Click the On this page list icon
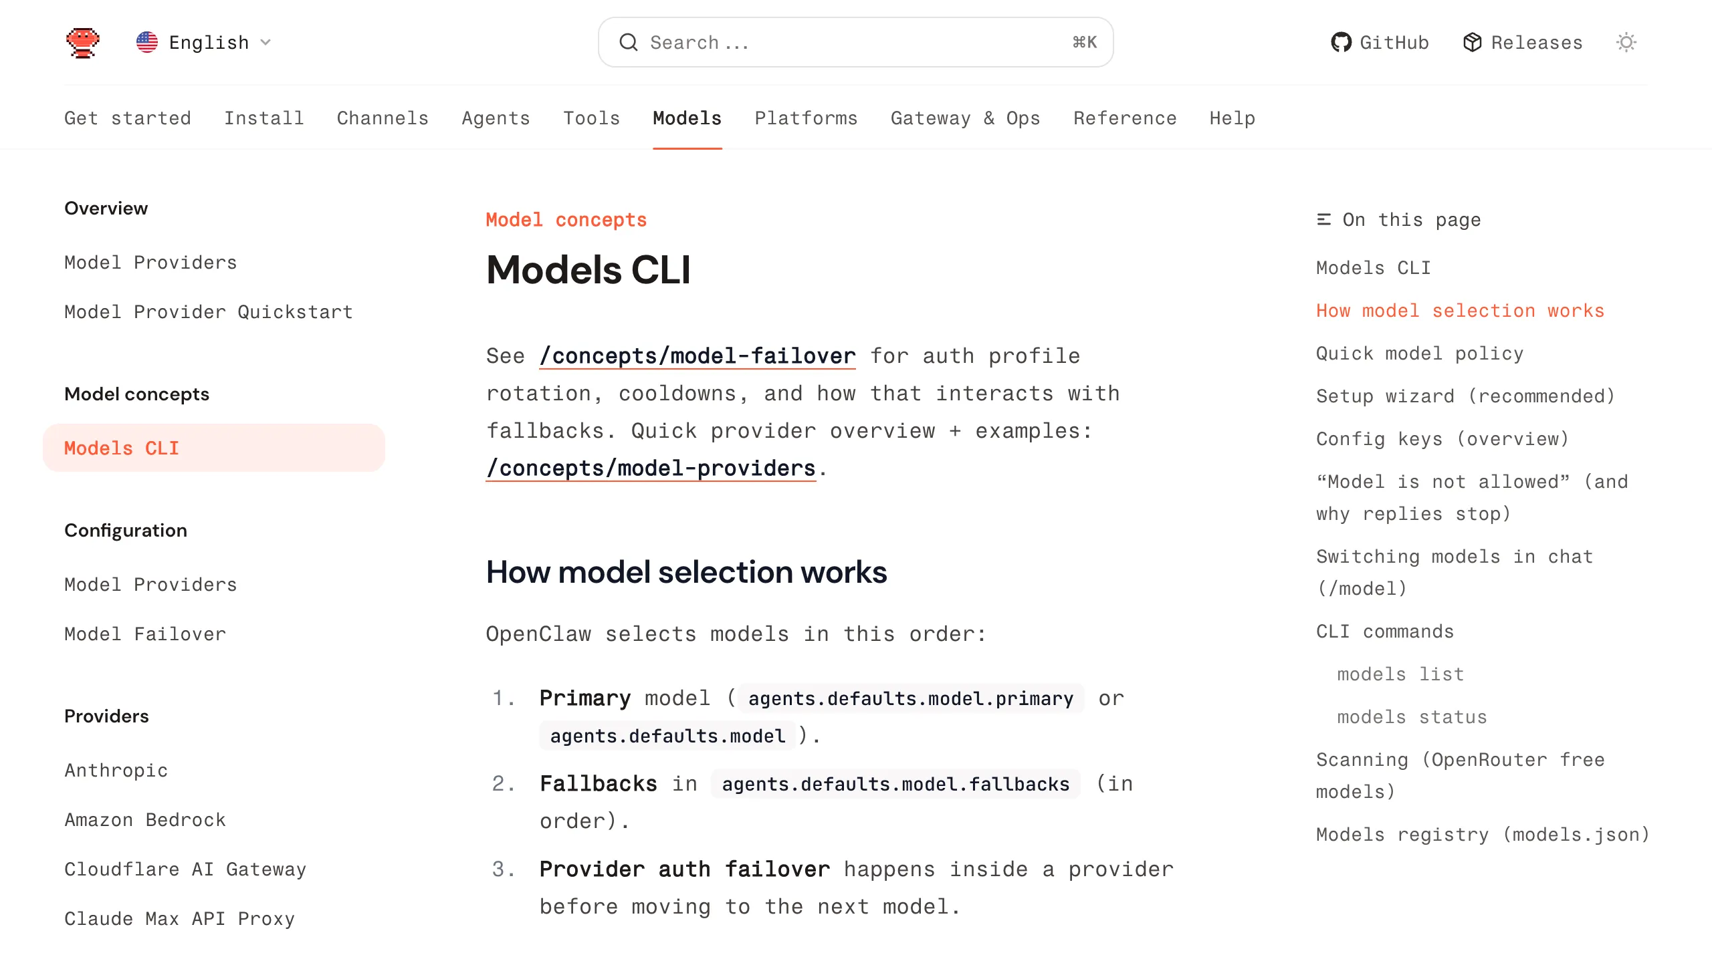Viewport: 1712px width, 953px height. 1323,220
